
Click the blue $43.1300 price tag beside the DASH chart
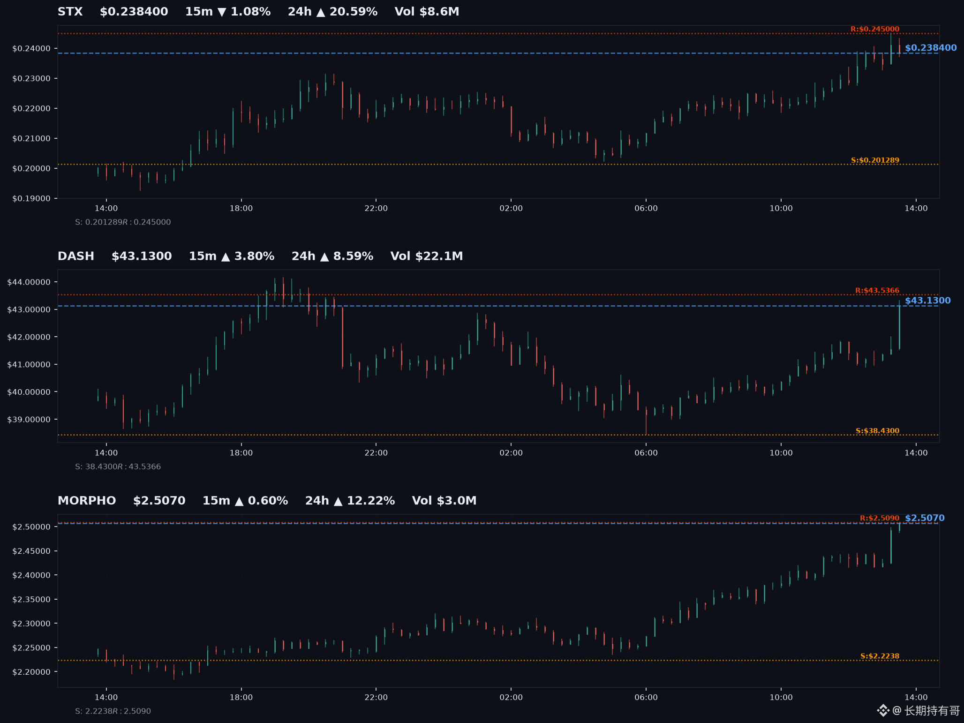coord(928,301)
